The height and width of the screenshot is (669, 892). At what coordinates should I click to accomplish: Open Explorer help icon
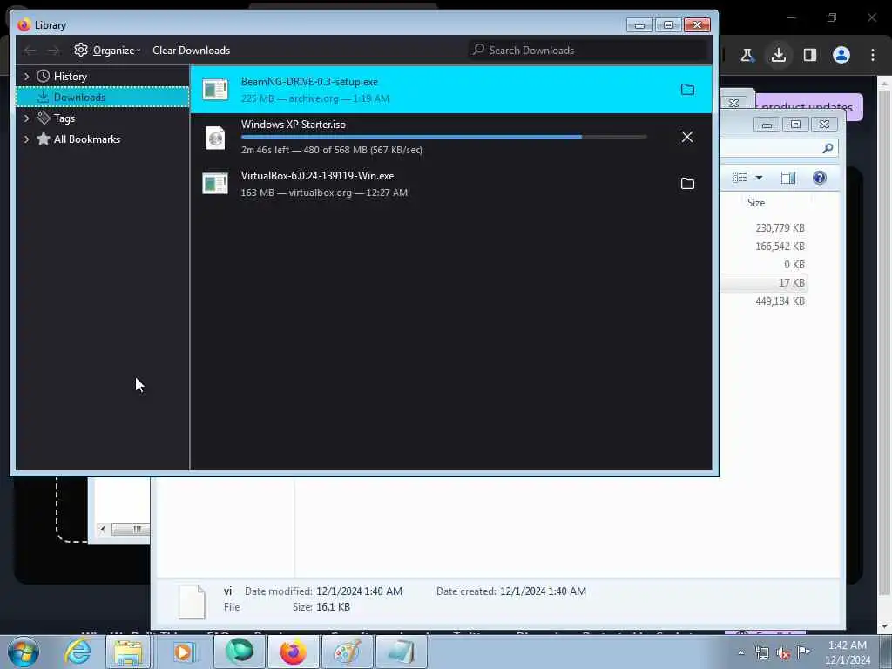point(819,178)
